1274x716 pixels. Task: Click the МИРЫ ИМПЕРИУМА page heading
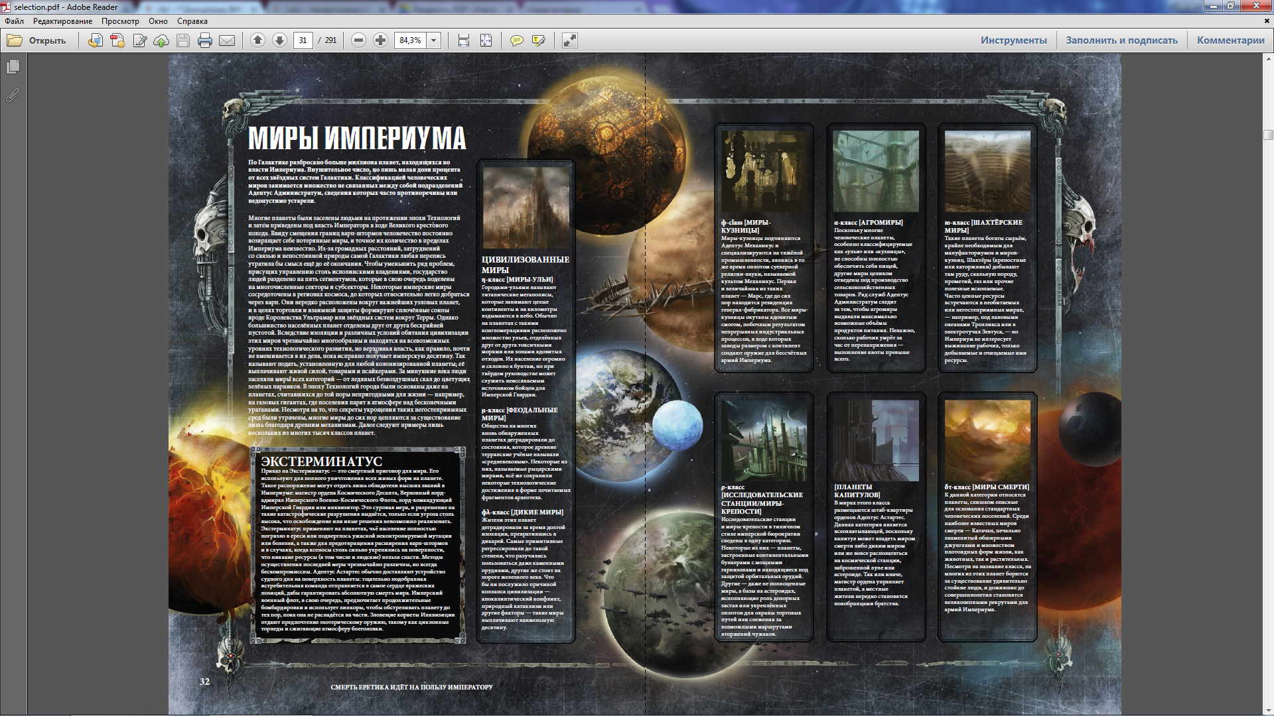357,139
